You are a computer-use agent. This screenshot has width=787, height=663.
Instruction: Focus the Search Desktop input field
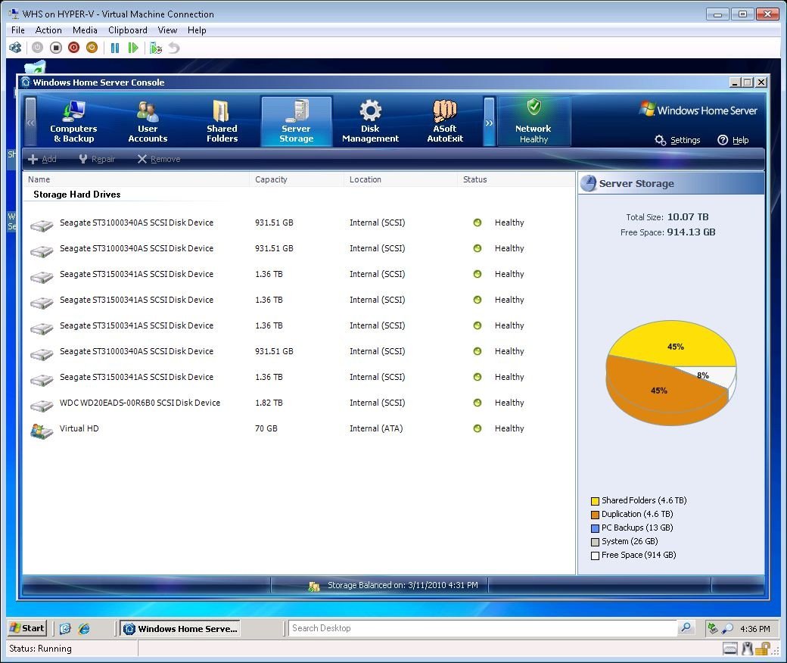[483, 628]
